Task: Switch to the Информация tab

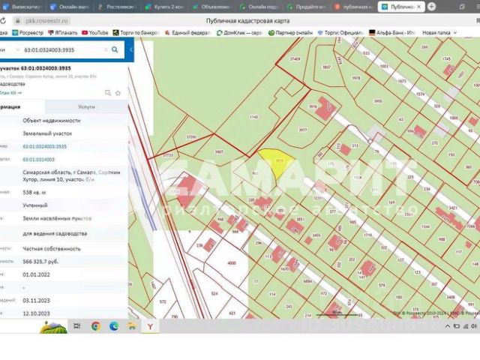Action: [22, 106]
